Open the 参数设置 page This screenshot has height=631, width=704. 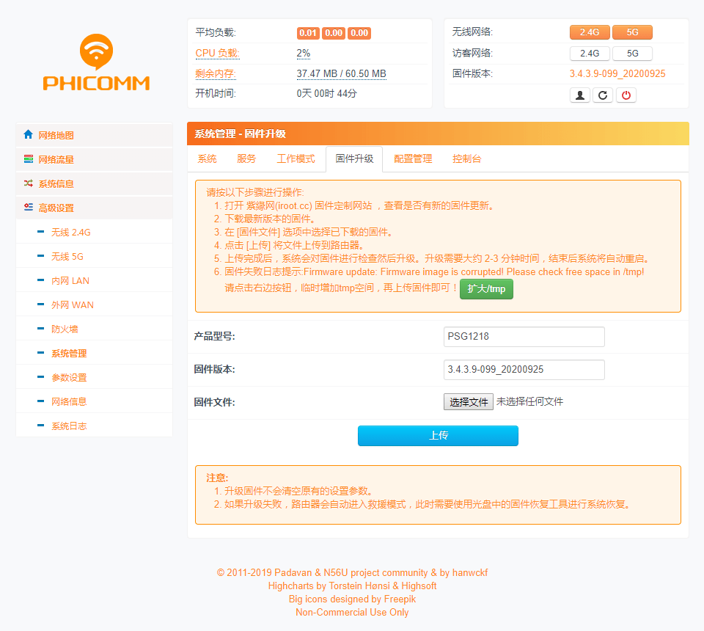click(95, 377)
